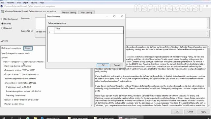211x119 pixels.
Task: Click OK in the policy settings window
Action: coord(177,112)
